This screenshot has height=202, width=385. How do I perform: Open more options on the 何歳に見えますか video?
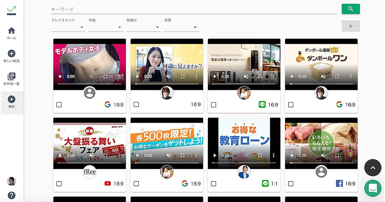(196, 77)
